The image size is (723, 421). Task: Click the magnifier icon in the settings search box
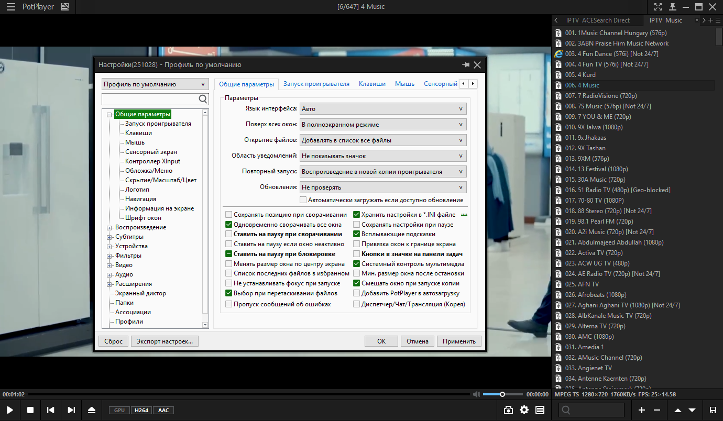[203, 99]
